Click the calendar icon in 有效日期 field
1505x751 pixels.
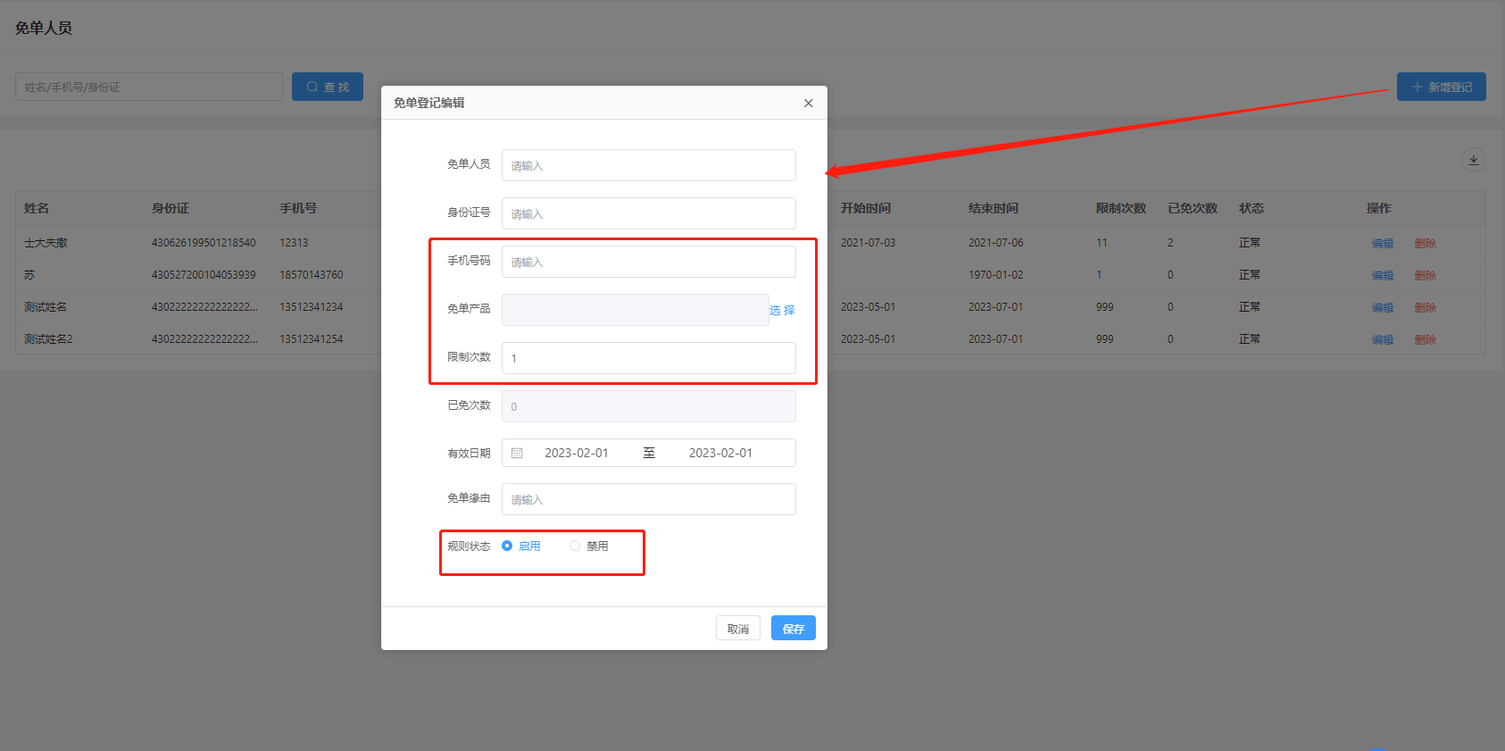tap(517, 453)
